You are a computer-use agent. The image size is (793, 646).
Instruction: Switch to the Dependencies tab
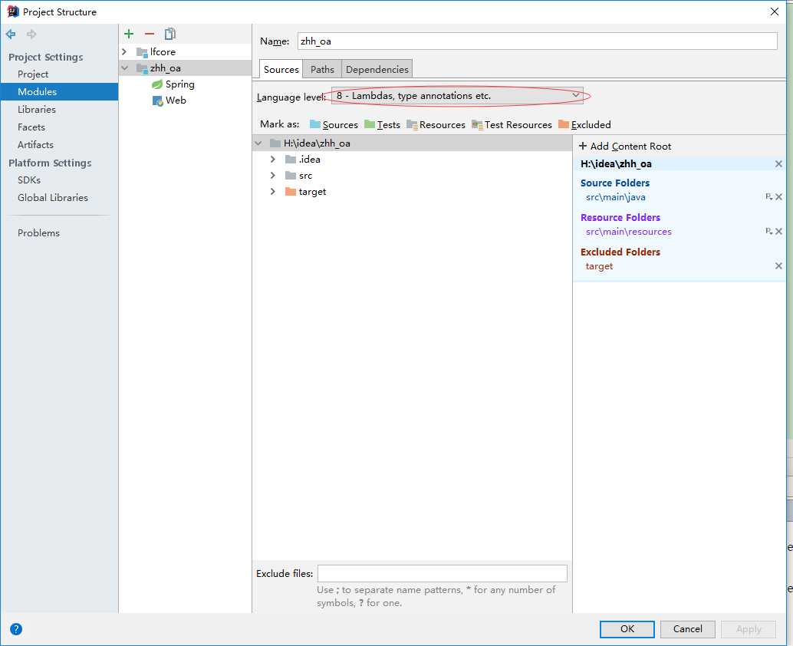pyautogui.click(x=377, y=69)
